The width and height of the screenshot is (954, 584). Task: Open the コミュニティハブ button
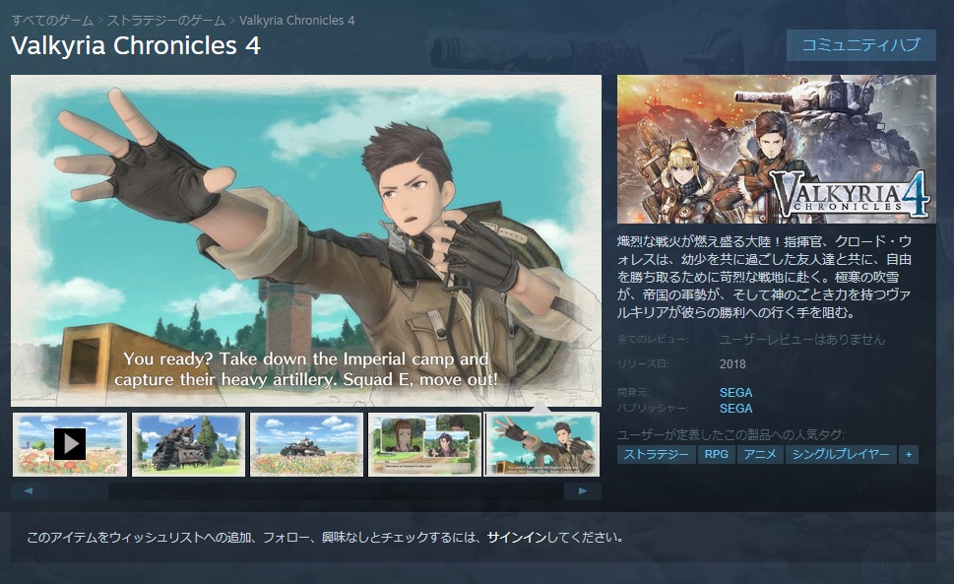pos(860,45)
